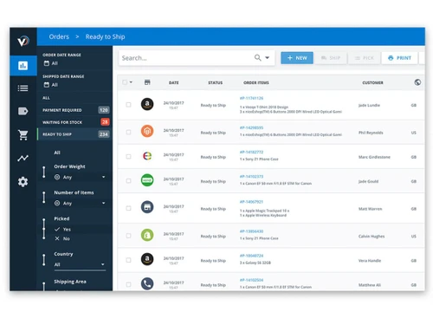This screenshot has width=433, height=325.
Task: Click green channel icon for Jade Gould order
Action: click(147, 180)
